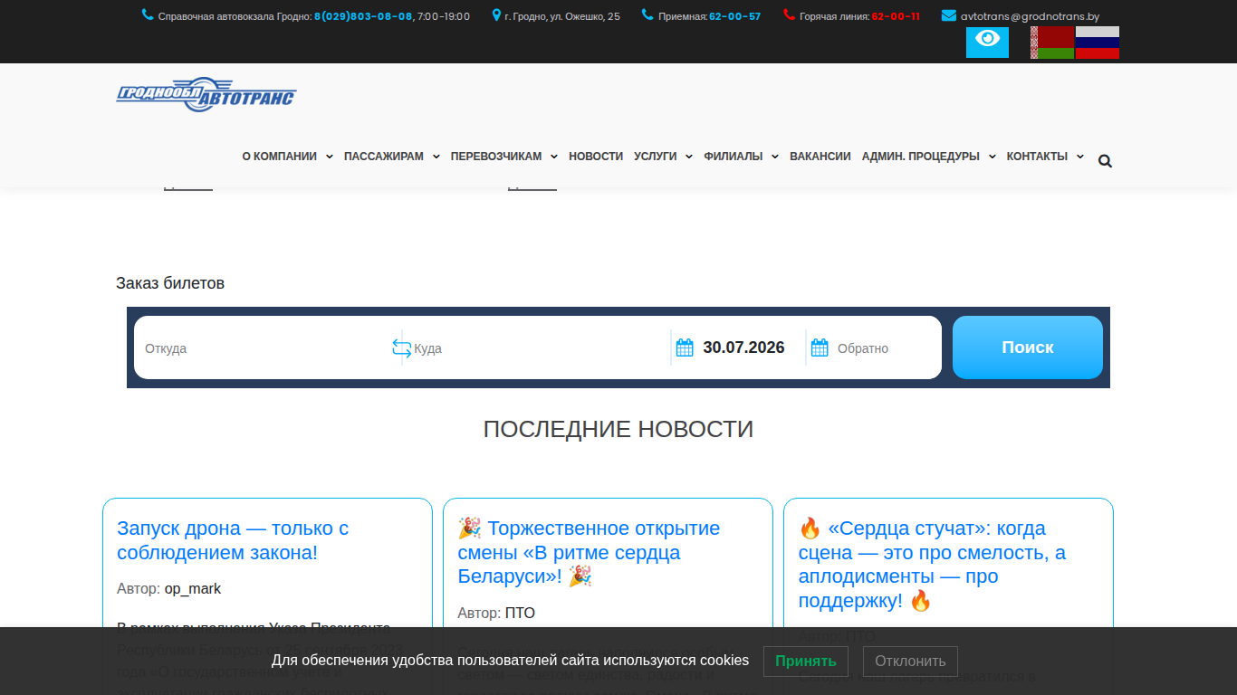Expand the Перевозчикам menu arrow
Image resolution: width=1237 pixels, height=695 pixels.
coord(553,157)
